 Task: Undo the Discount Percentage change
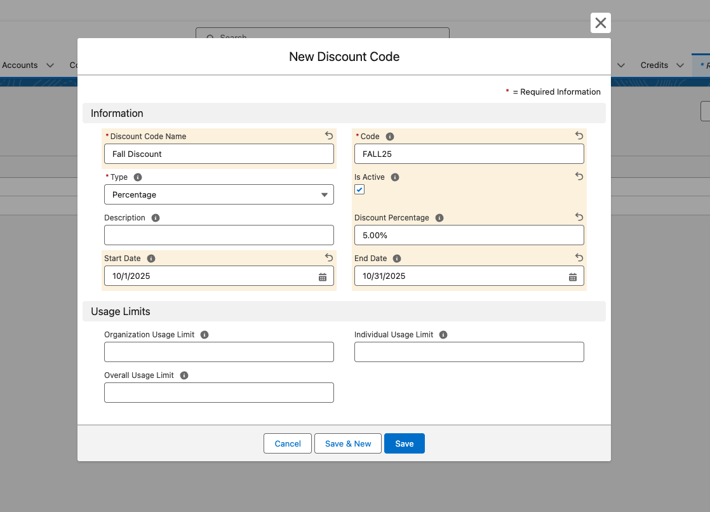579,217
